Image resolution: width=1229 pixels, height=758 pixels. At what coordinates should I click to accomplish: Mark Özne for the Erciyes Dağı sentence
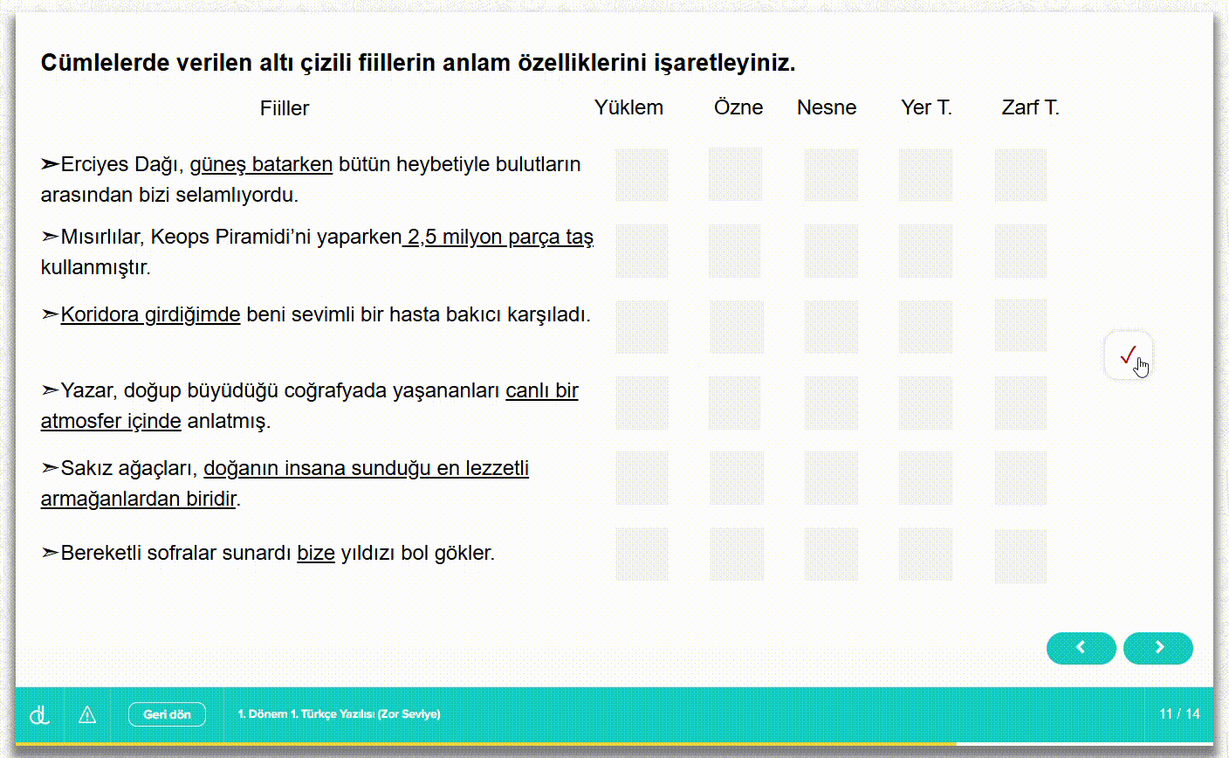click(x=736, y=176)
